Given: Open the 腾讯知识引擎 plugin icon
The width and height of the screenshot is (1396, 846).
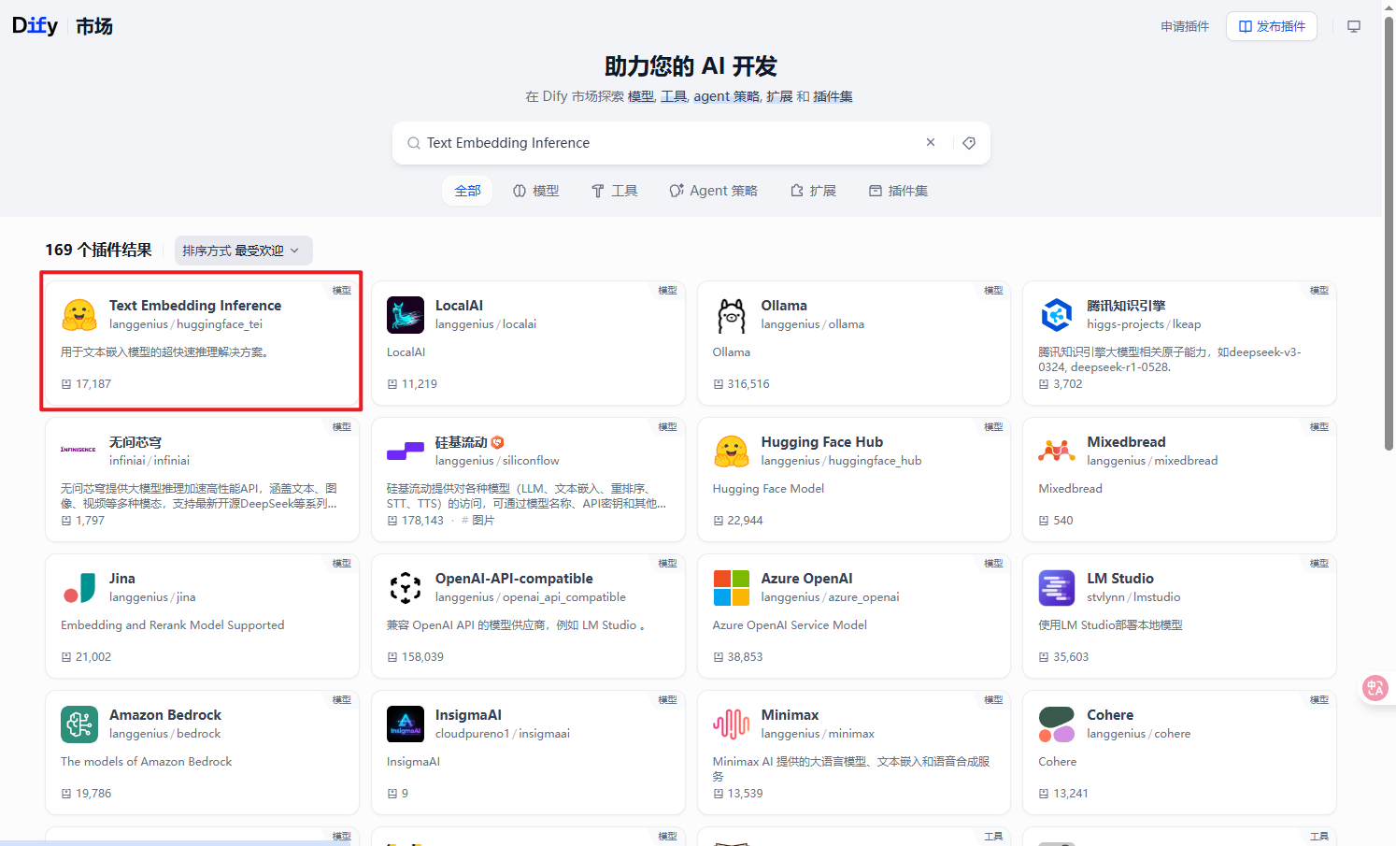Looking at the screenshot, I should 1057,315.
